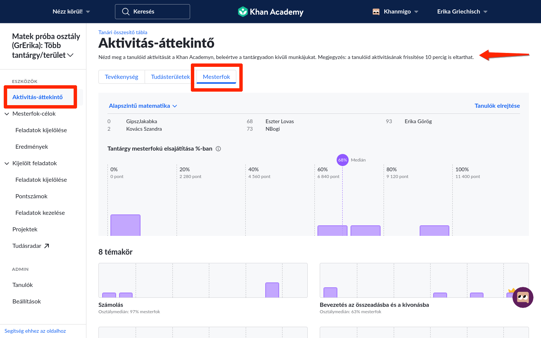541x338 pixels.
Task: Open Tanulók under Admin
Action: (x=23, y=285)
